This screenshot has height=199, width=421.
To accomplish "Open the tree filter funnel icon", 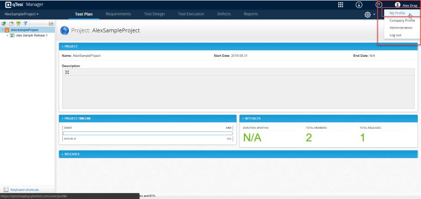I will point(25,24).
